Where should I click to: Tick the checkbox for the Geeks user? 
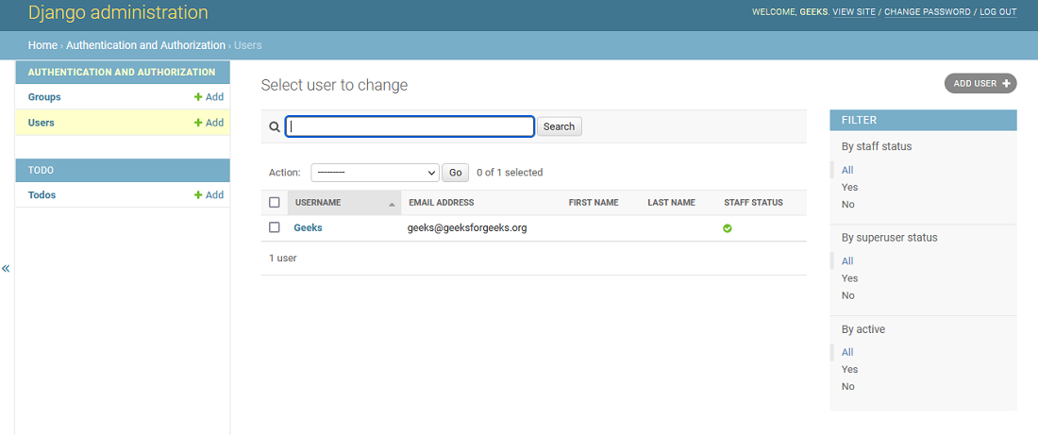tap(274, 227)
